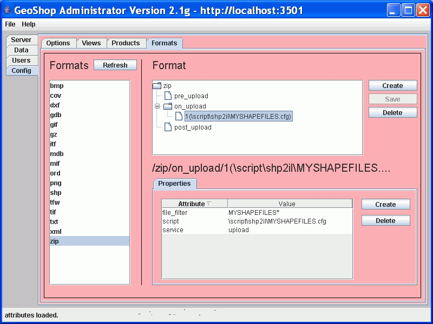Image resolution: width=433 pixels, height=324 pixels.
Task: Open the Products tab
Action: (x=126, y=43)
